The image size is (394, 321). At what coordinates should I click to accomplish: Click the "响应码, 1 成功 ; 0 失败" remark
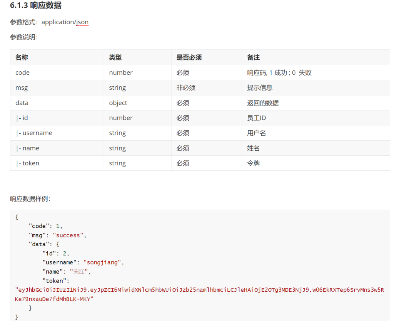point(279,72)
